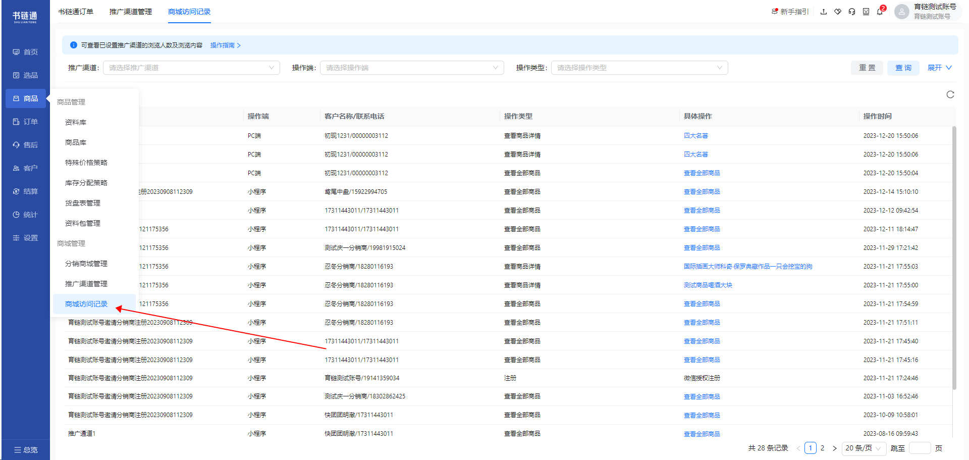Click the info icon in the blue banner
This screenshot has width=969, height=460.
[74, 45]
